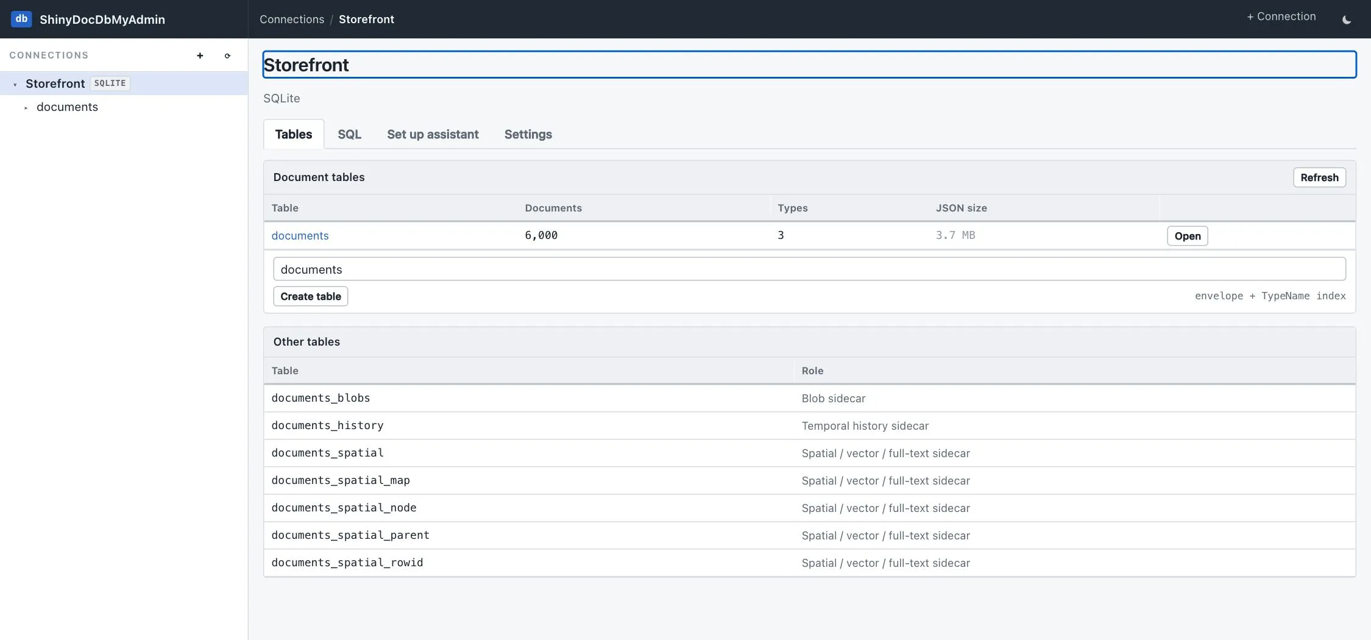Click the JSON size column header
Image resolution: width=1371 pixels, height=640 pixels.
click(961, 208)
